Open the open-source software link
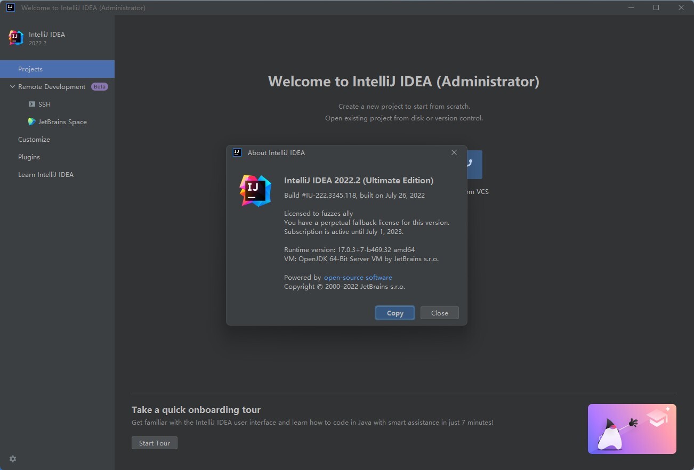This screenshot has height=470, width=694. click(358, 278)
